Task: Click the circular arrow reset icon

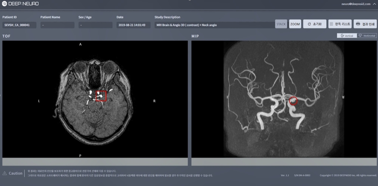Action: 309,24
